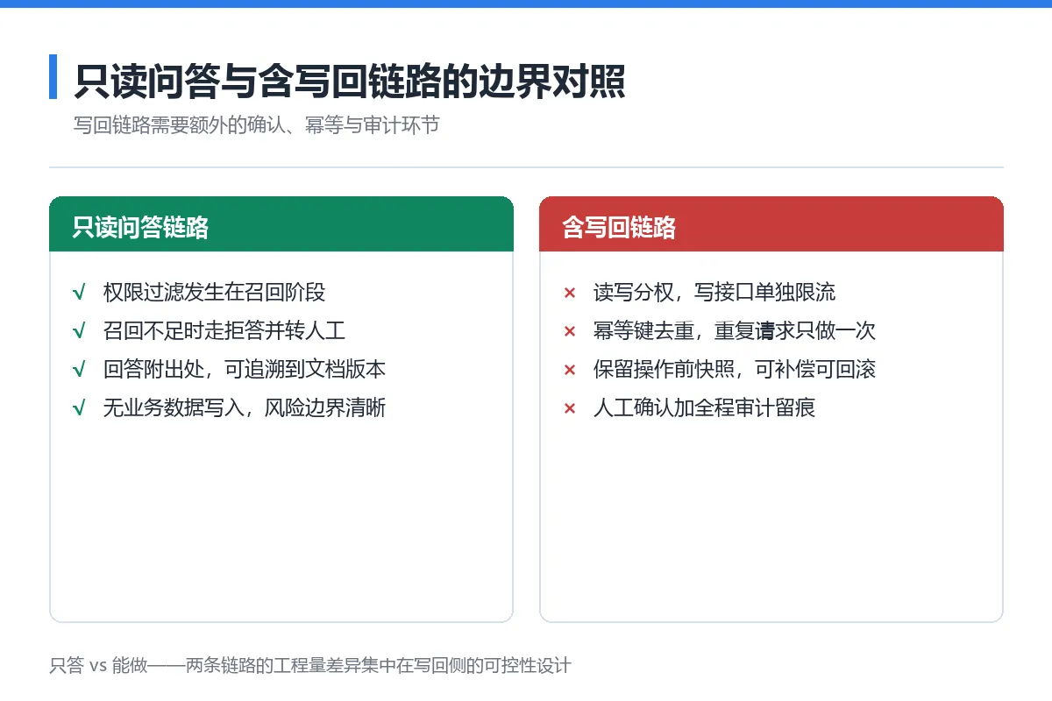Viewport: 1052px width, 701px height.
Task: Click the title 只读问答与含写回链路的边界对照
Action: (x=349, y=80)
